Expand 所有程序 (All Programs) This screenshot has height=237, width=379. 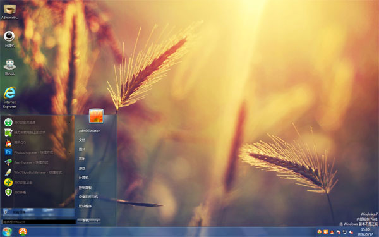pyautogui.click(x=38, y=212)
